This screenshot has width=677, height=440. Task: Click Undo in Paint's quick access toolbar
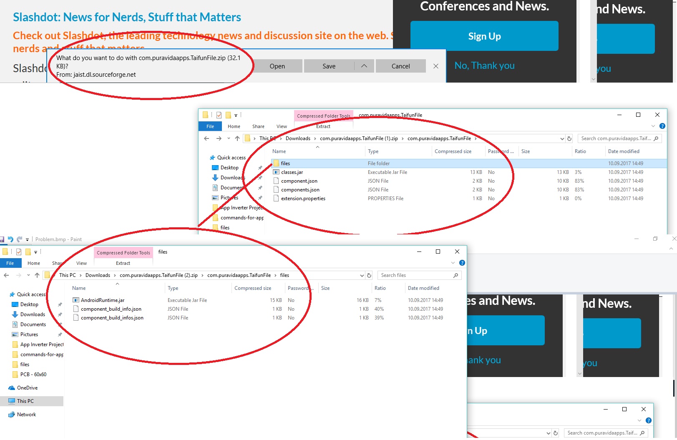pos(10,239)
